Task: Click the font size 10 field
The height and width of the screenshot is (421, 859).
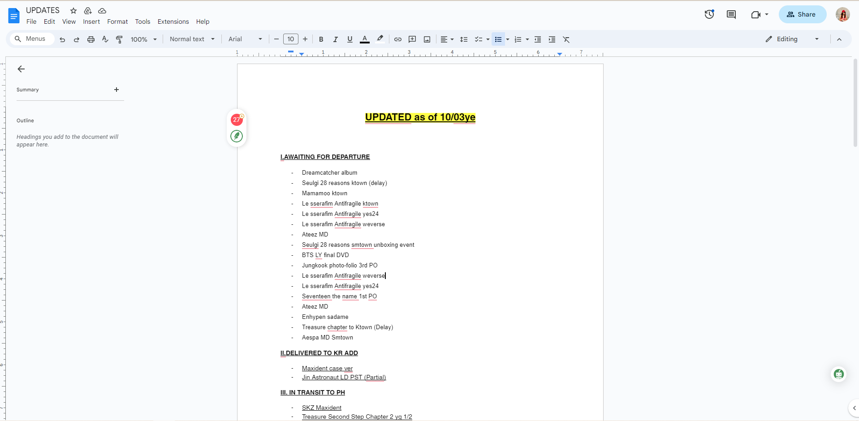Action: pyautogui.click(x=291, y=39)
